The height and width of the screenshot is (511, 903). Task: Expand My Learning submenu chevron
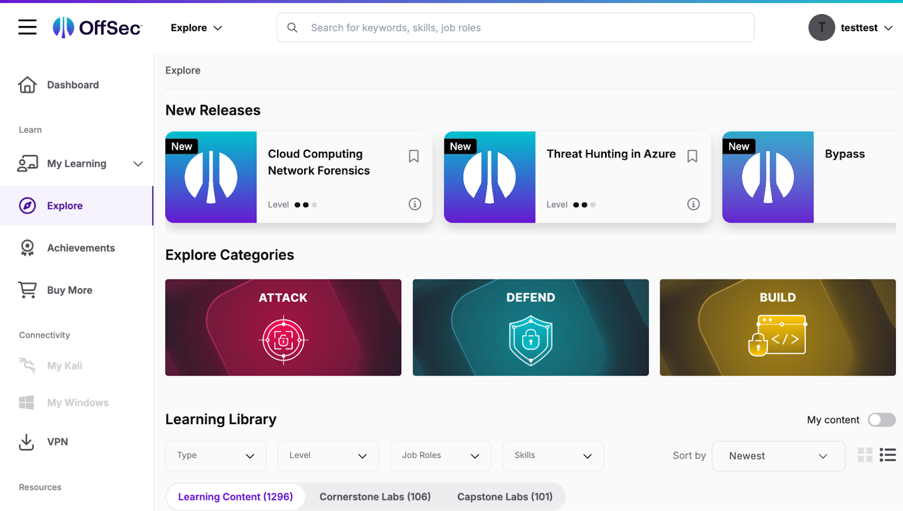point(138,164)
